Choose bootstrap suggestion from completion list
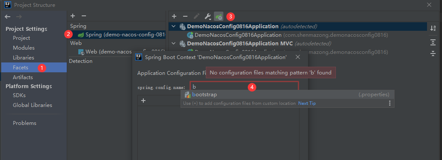 click(287, 95)
